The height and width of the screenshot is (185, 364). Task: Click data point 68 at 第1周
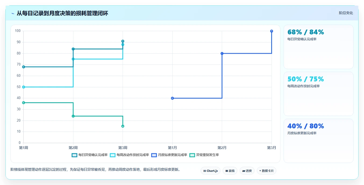[24, 67]
